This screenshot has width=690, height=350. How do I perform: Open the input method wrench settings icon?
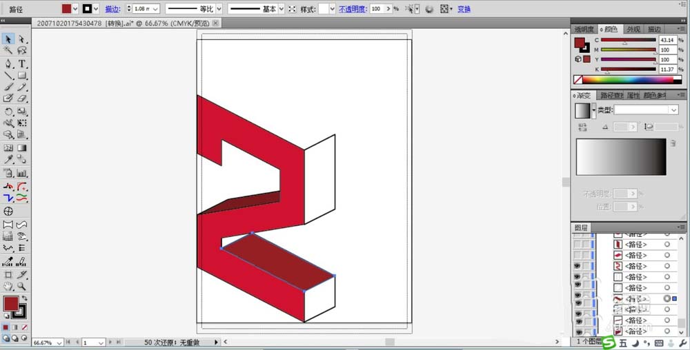[683, 343]
